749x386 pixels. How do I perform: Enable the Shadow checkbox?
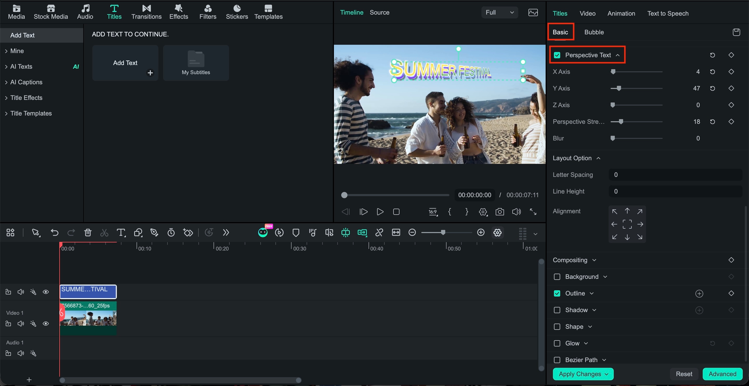[x=557, y=310]
